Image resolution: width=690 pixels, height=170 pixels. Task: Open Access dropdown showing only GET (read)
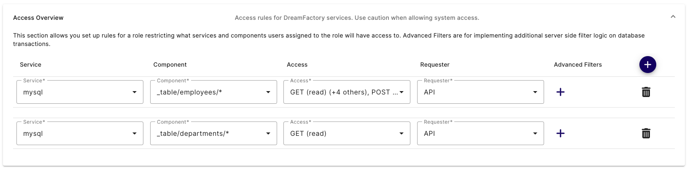click(347, 133)
